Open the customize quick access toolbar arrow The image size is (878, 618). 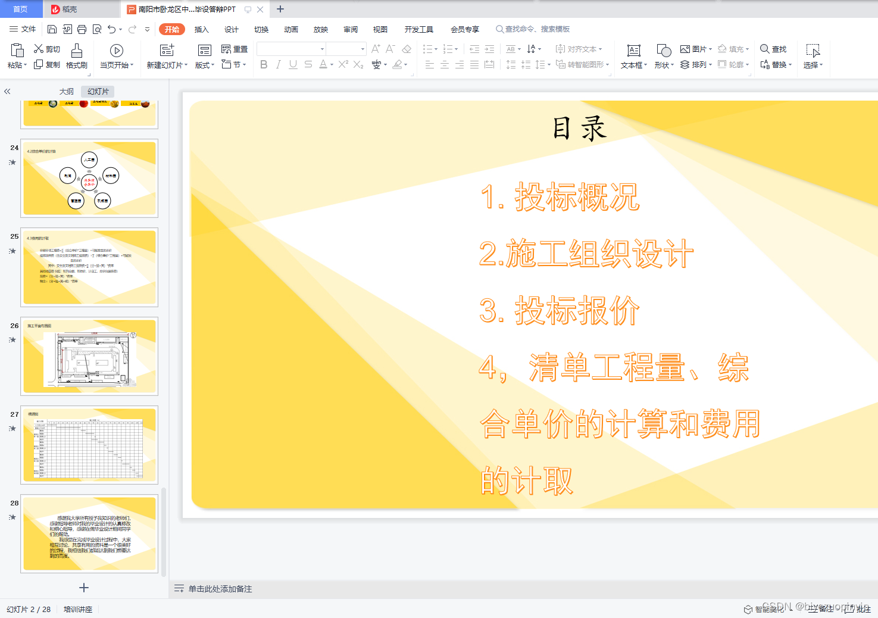[147, 29]
